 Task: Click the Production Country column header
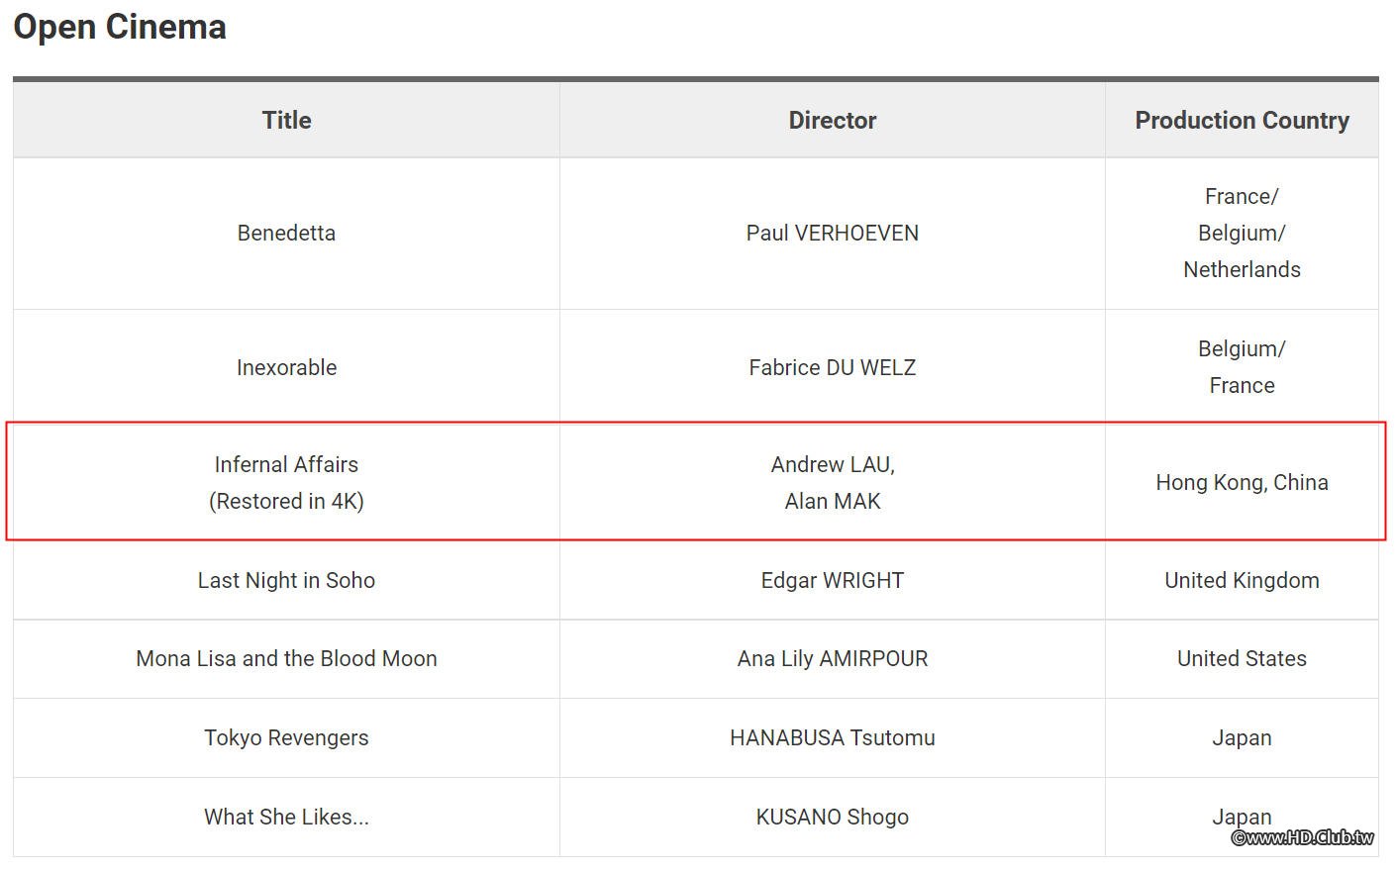click(1242, 120)
